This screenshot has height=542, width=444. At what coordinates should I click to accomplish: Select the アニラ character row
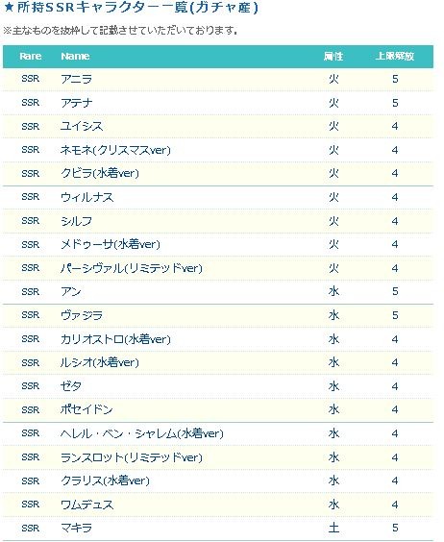pos(218,79)
